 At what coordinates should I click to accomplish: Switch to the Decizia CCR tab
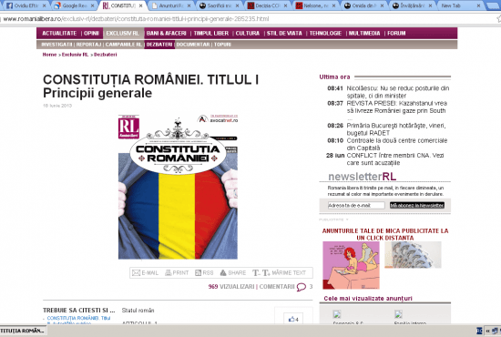[268, 5]
